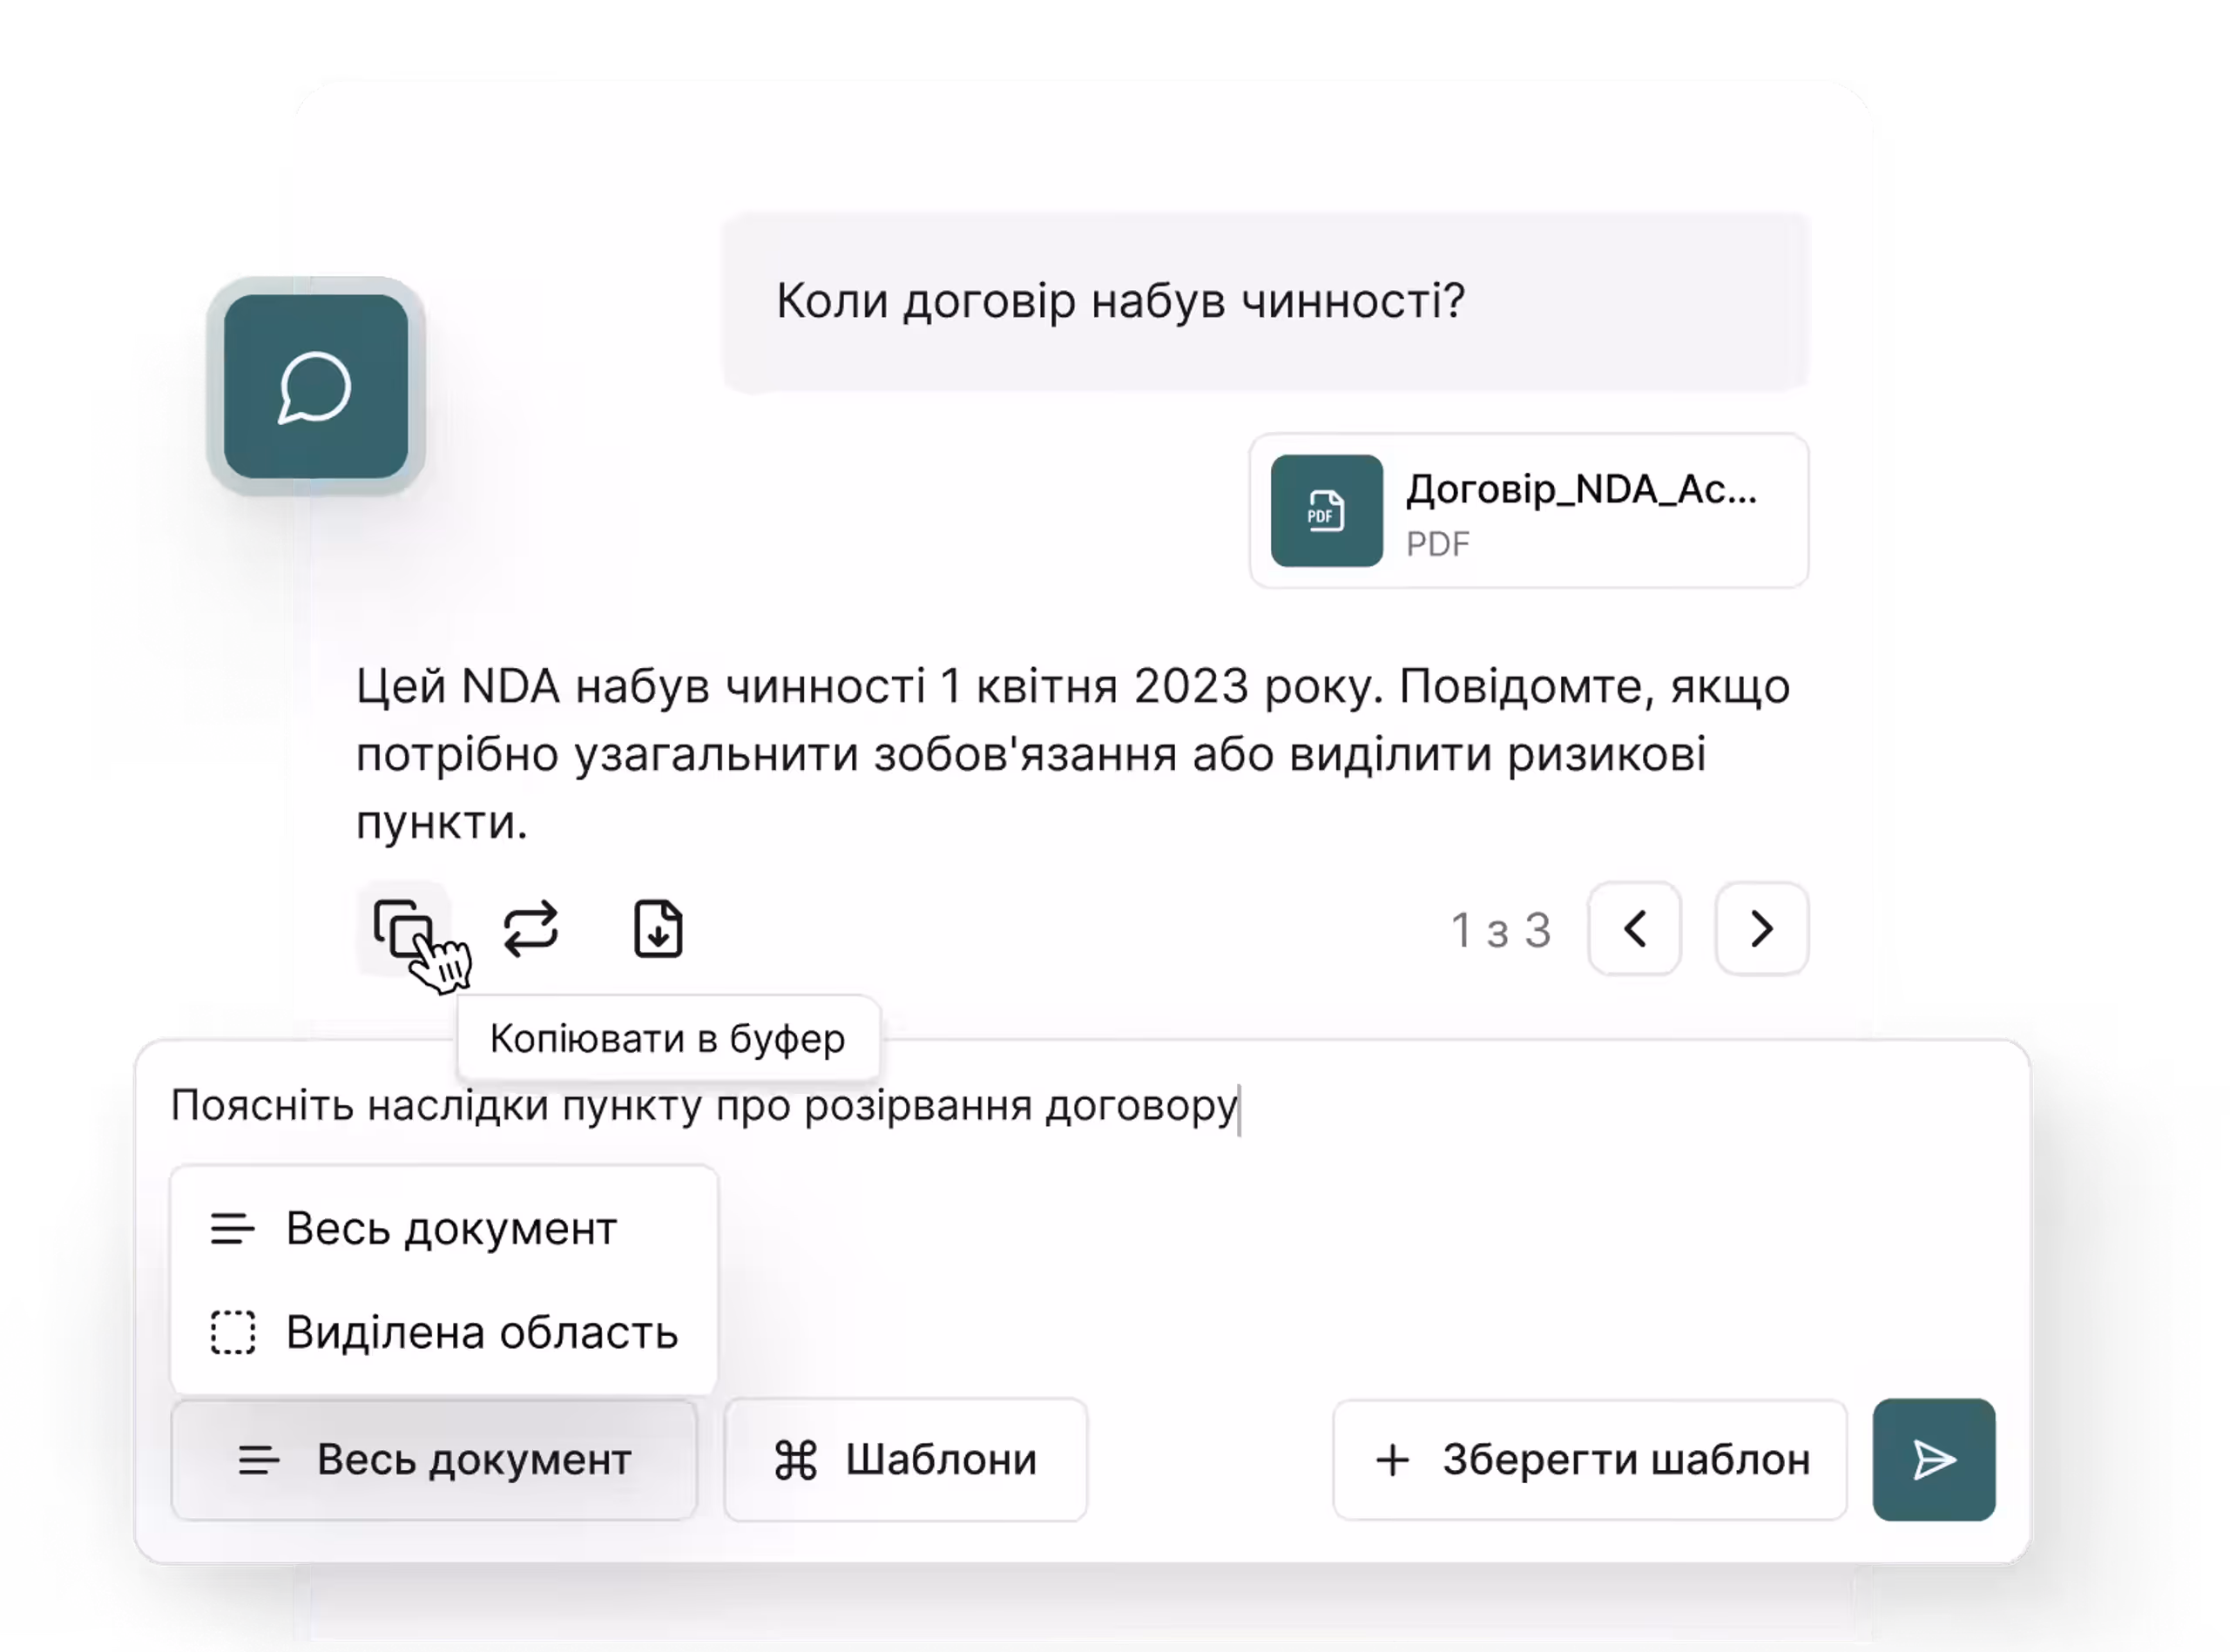Select Виділена область context option
2230x1652 pixels.
(482, 1332)
